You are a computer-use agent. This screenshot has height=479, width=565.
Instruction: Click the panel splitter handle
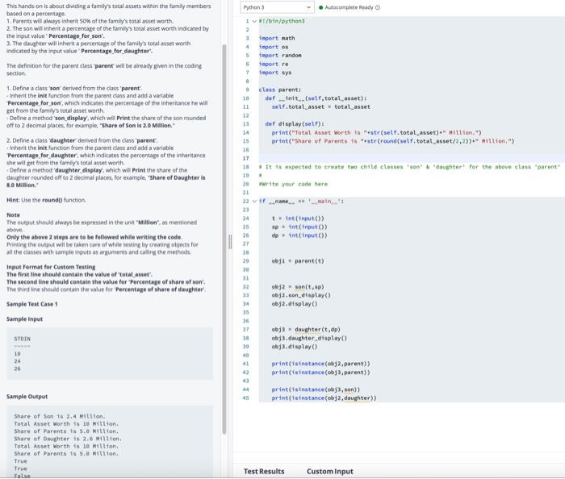point(230,241)
